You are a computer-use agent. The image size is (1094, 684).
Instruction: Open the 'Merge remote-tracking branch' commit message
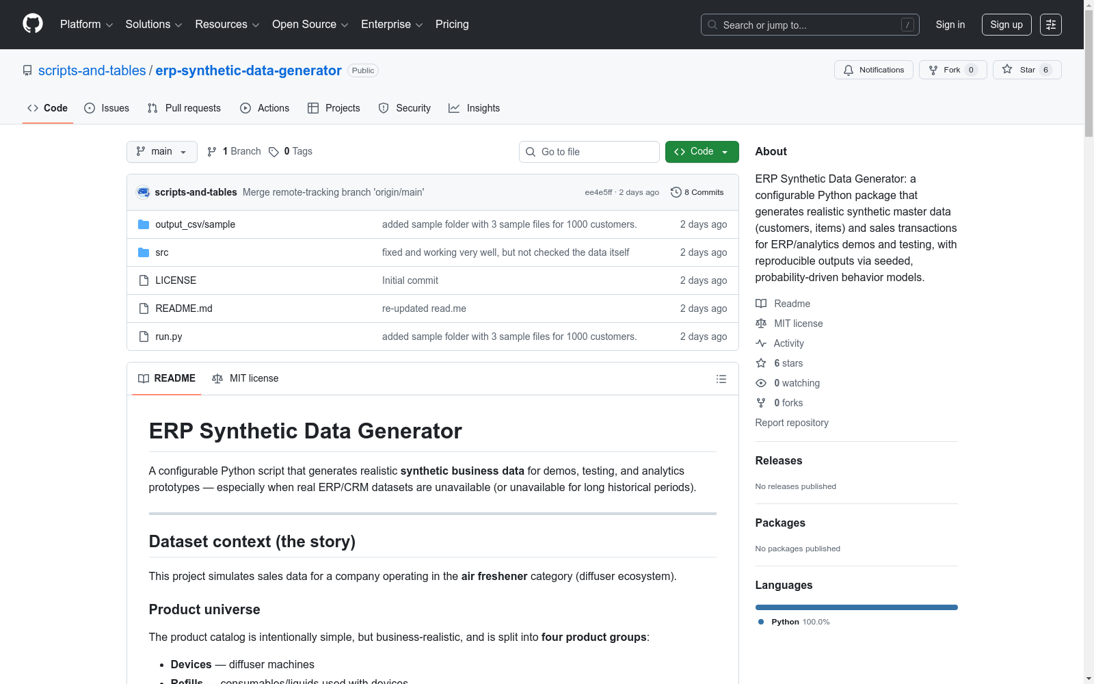(x=334, y=192)
